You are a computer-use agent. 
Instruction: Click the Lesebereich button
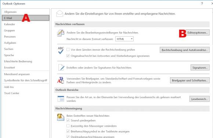pos(199,99)
